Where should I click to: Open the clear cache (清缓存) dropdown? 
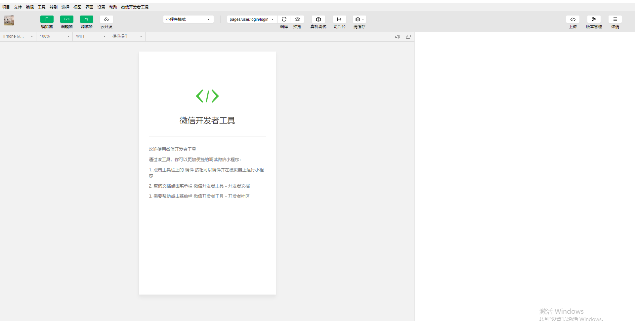[360, 19]
